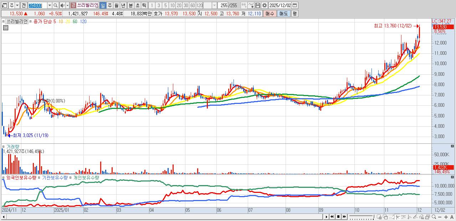Click the 쓰리빌리언 chart legend label

coord(17,21)
